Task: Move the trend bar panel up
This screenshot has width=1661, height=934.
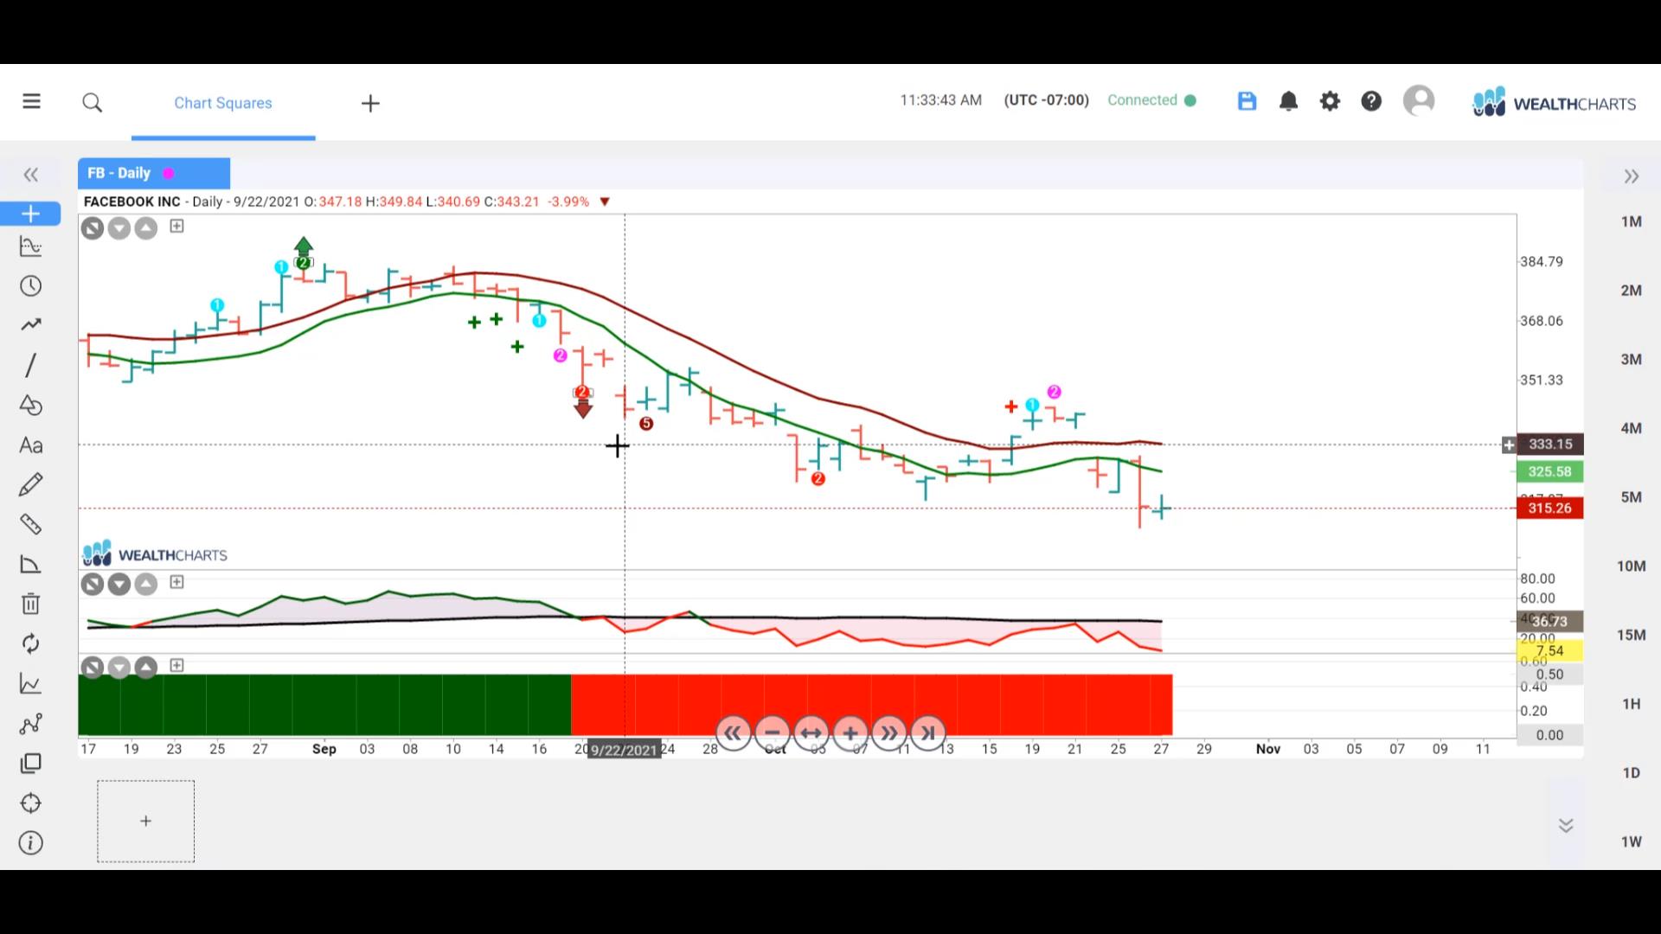Action: [x=146, y=668]
